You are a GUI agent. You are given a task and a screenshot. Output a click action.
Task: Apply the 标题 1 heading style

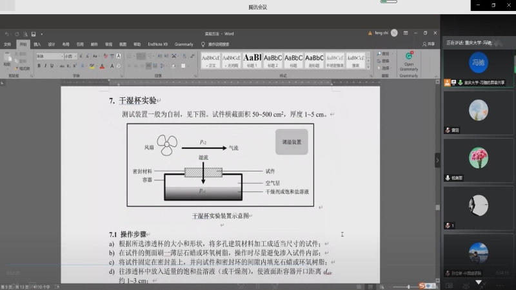click(252, 60)
